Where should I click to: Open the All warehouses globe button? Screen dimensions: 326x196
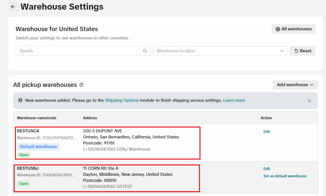point(293,29)
